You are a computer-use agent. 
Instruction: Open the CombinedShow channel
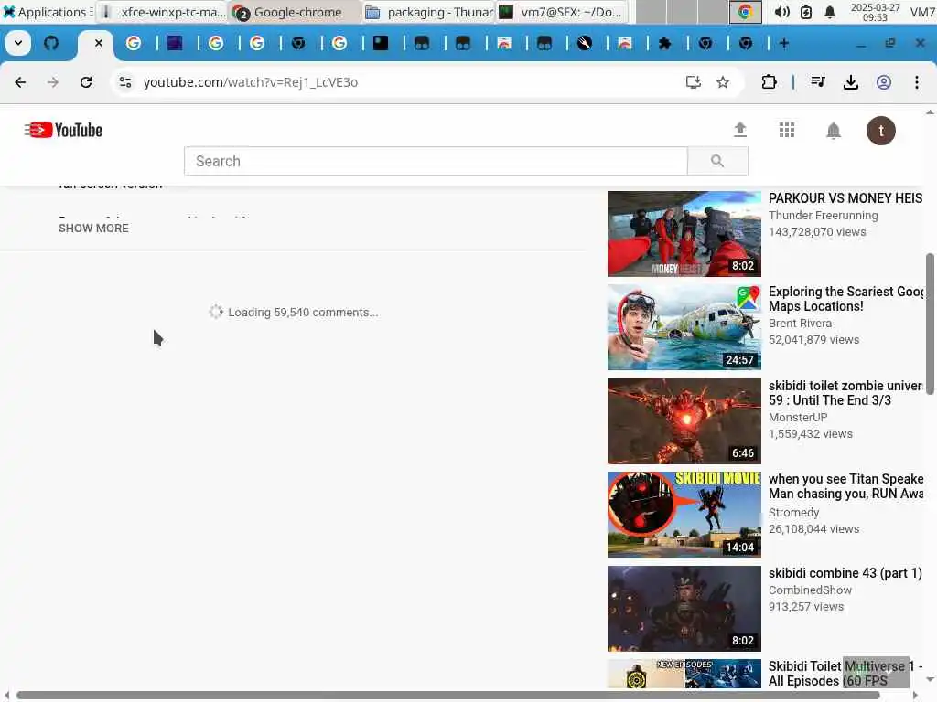tap(810, 590)
